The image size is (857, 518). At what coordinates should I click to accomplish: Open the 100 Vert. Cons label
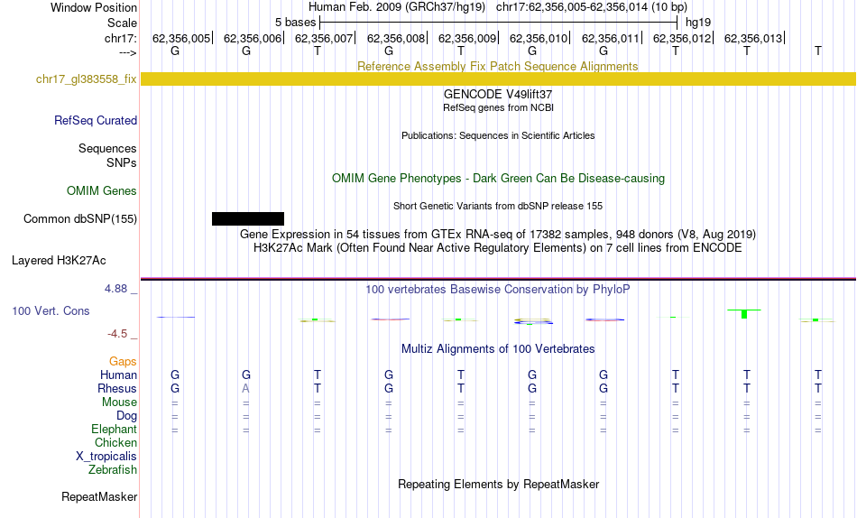[x=51, y=310]
